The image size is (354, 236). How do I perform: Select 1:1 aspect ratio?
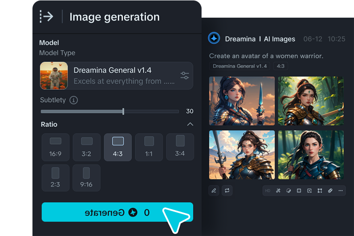tap(149, 147)
